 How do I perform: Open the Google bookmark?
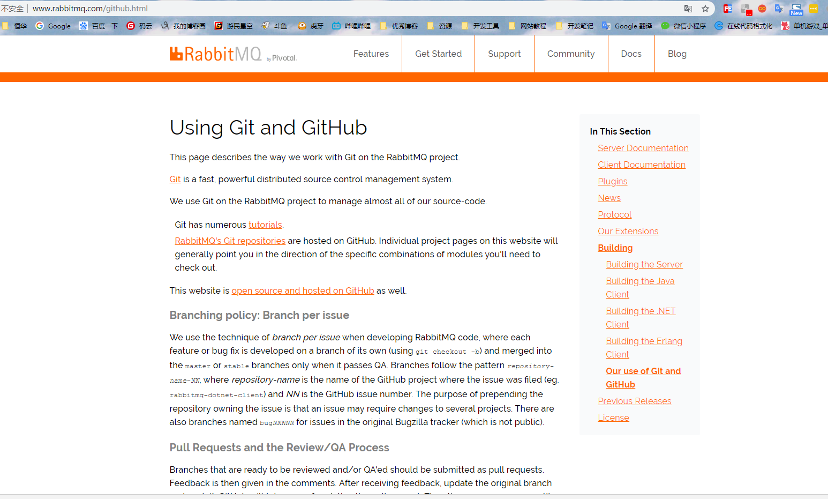[53, 26]
